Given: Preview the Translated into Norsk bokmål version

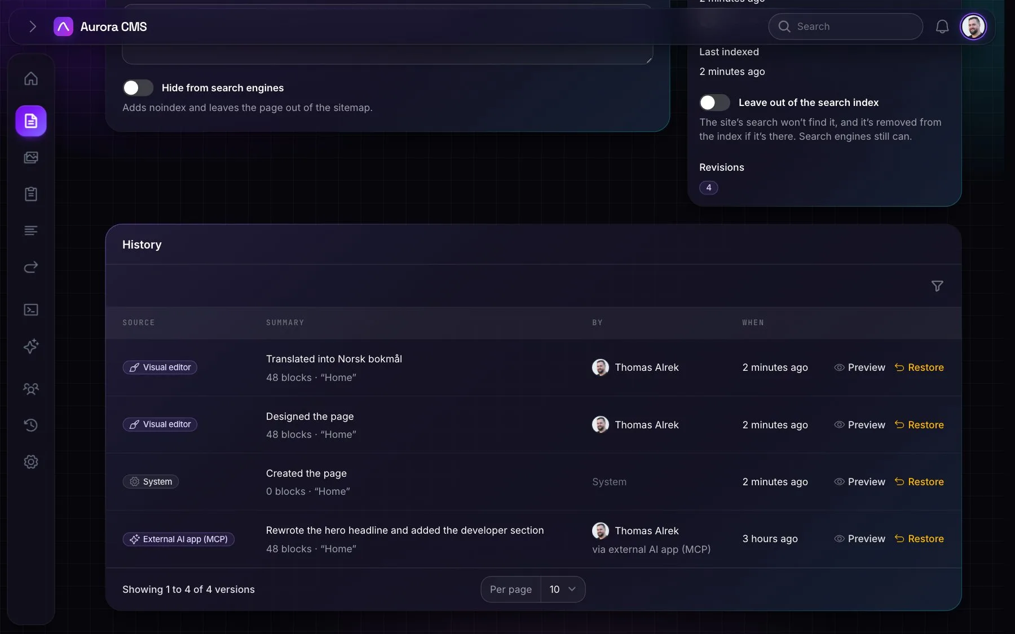Looking at the screenshot, I should point(859,367).
